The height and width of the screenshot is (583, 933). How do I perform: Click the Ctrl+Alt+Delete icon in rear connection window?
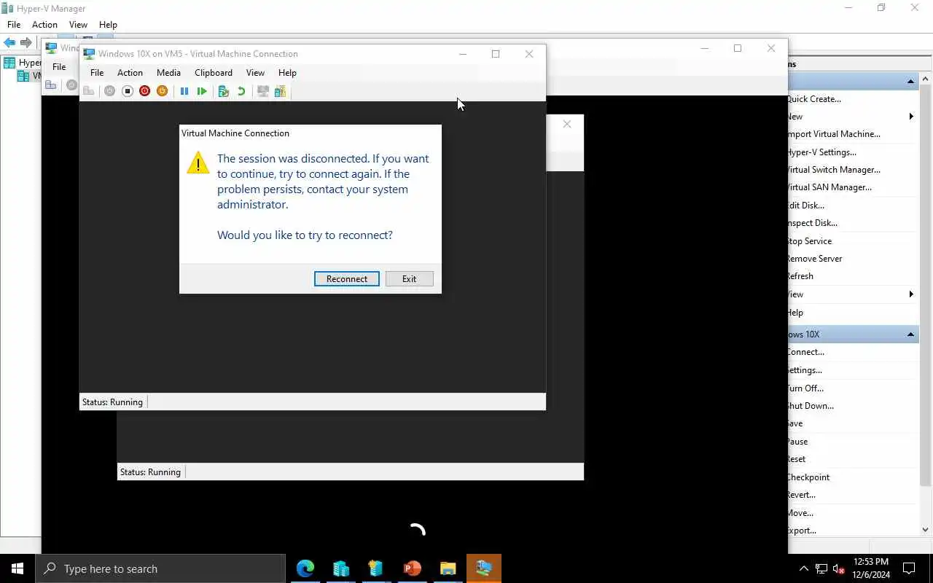point(51,85)
